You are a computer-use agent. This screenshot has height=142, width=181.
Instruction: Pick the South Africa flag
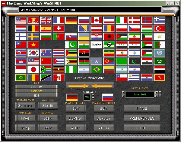point(46,69)
